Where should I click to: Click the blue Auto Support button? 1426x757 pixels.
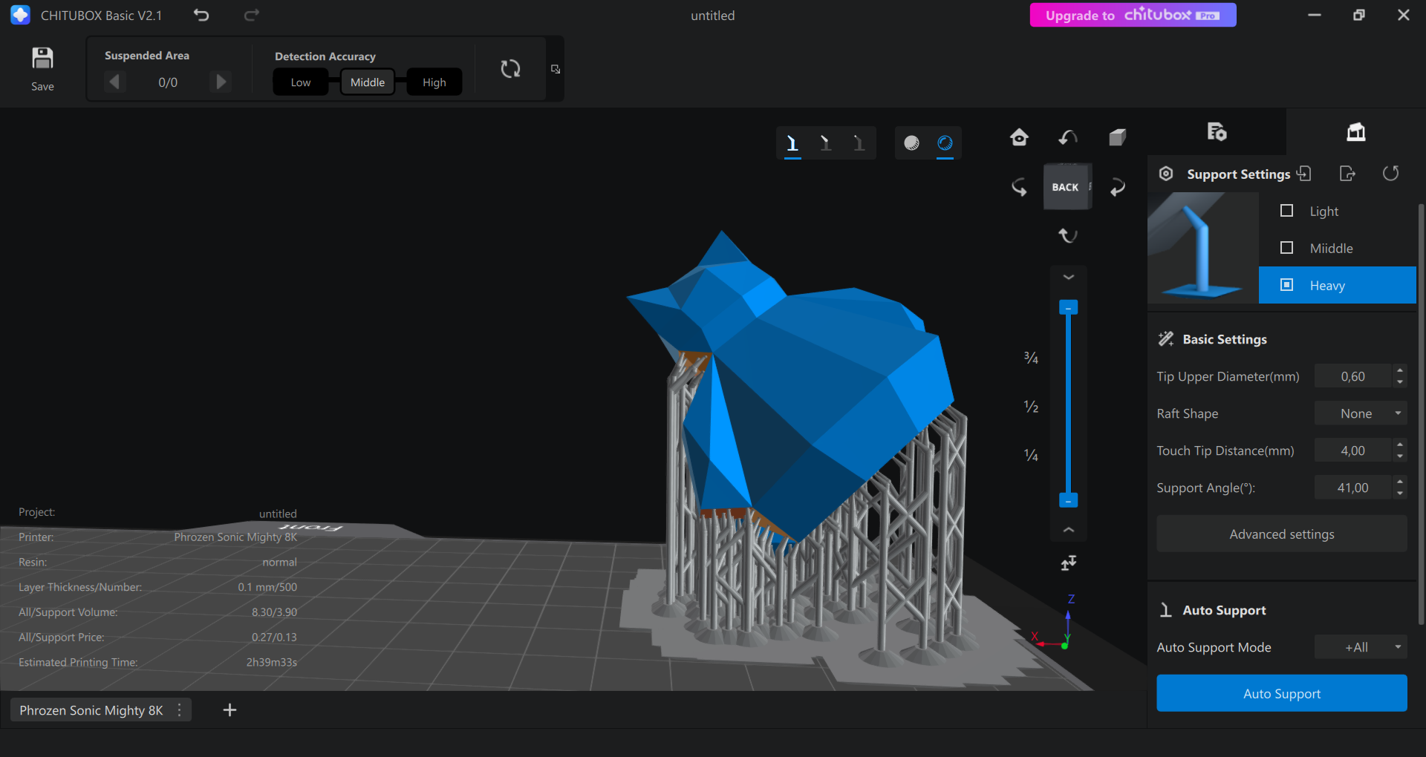point(1281,693)
